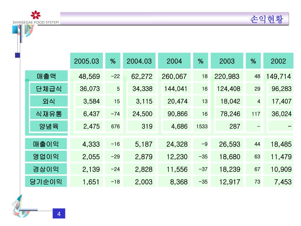Click the 매출액 row label
The width and height of the screenshot is (301, 226).
[x=46, y=76]
